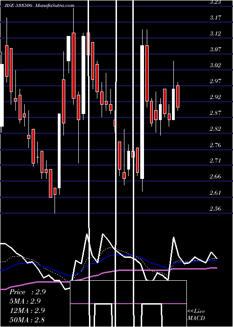Click the Price : 2.9 readout
The image size is (233, 327).
(27, 292)
